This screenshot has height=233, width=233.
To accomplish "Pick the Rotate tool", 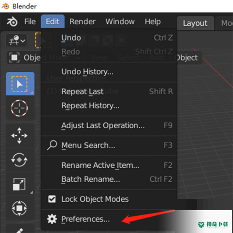I will [20, 160].
